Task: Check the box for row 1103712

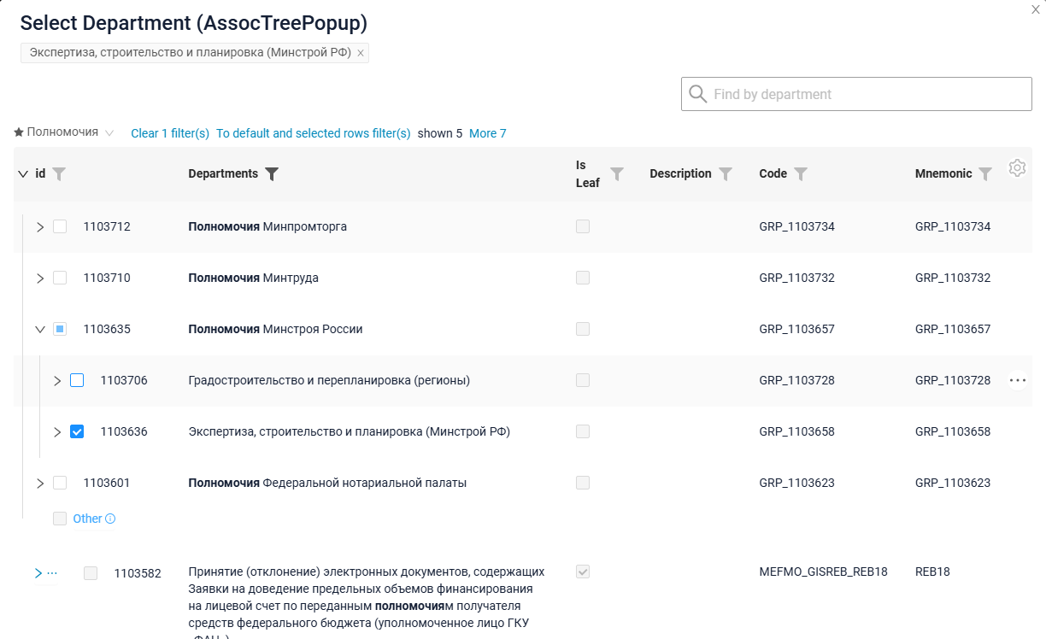Action: (x=60, y=226)
